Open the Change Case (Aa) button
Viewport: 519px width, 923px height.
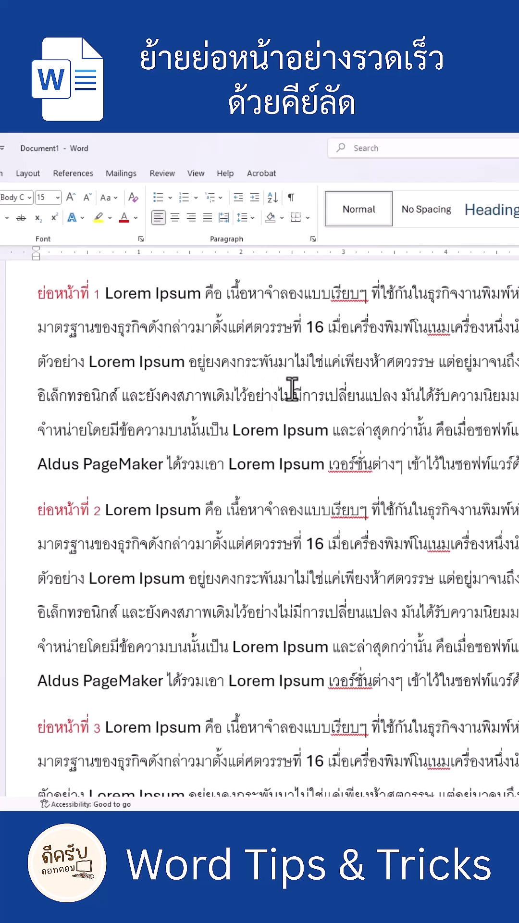pyautogui.click(x=109, y=198)
